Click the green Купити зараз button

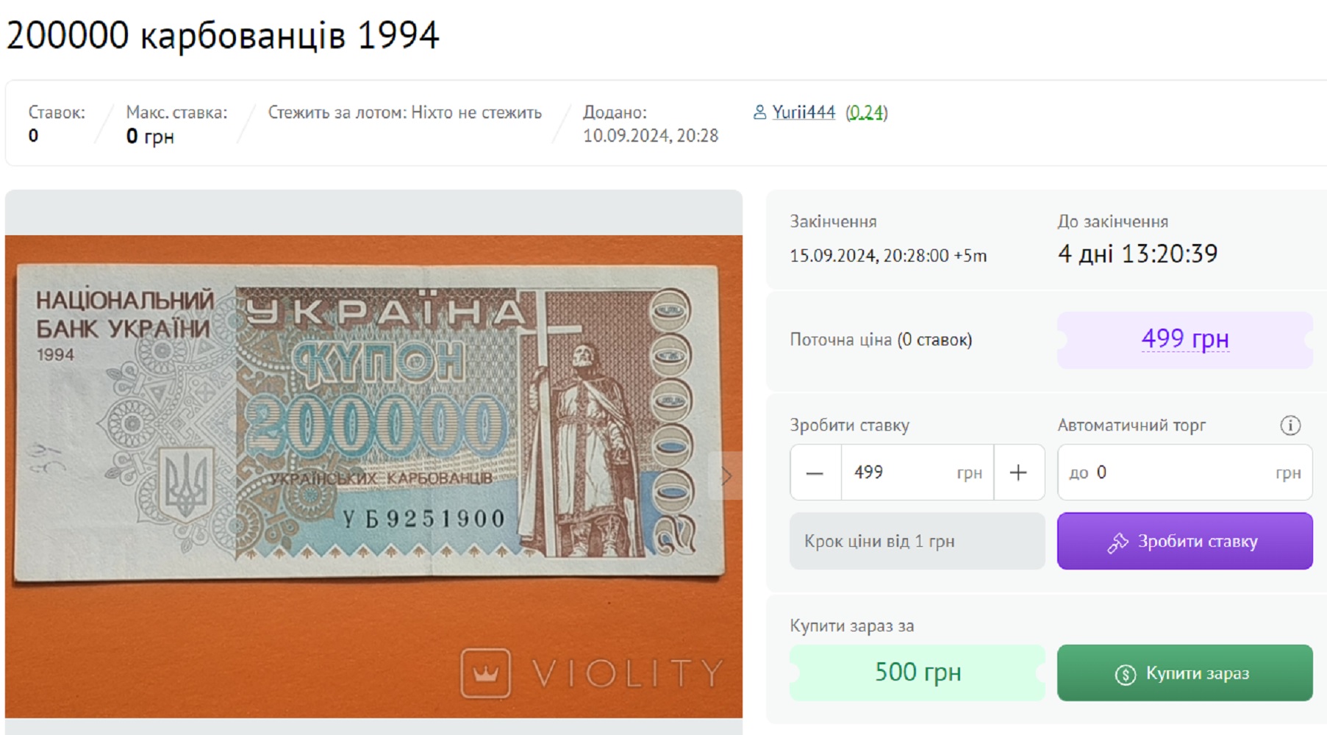click(1184, 673)
